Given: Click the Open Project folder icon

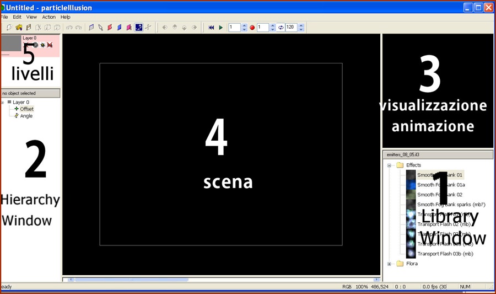Looking at the screenshot, I should pos(19,28).
